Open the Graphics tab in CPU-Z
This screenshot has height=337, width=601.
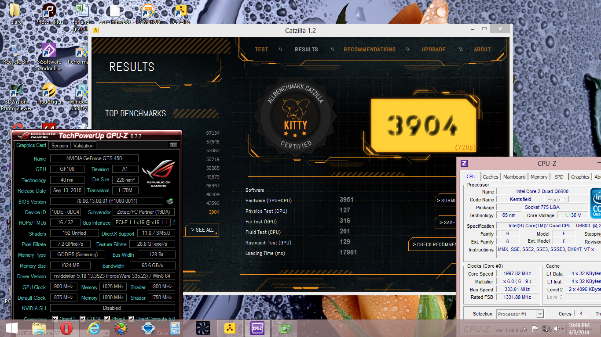[580, 177]
